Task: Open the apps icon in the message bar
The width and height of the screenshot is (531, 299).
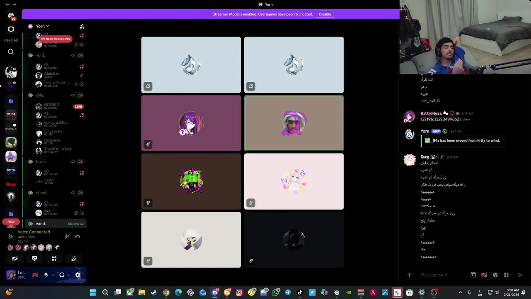Action: (506, 275)
